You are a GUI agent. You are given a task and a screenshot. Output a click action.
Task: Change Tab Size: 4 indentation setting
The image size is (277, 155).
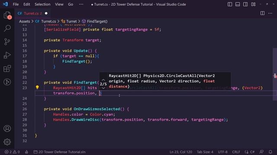pyautogui.click(x=205, y=152)
